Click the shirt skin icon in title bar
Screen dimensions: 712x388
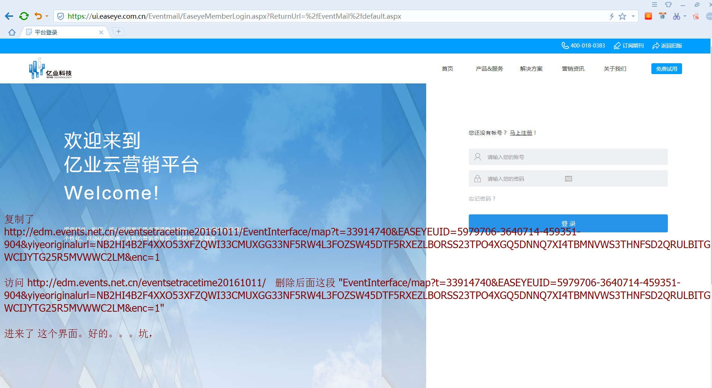(668, 4)
